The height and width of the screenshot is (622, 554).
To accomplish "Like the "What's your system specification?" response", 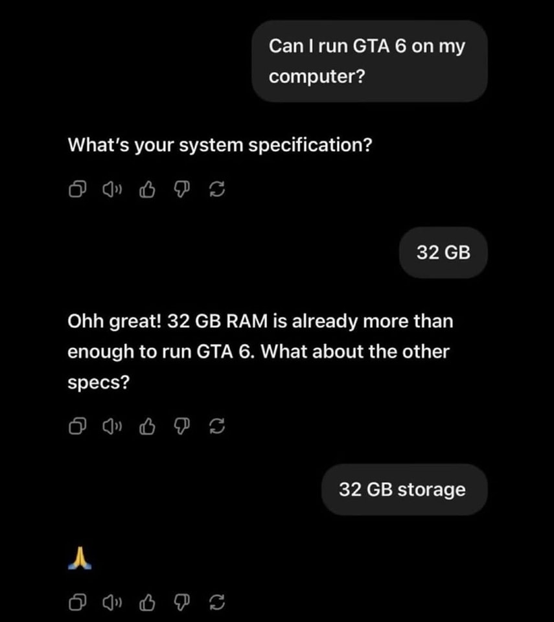I will click(x=148, y=190).
